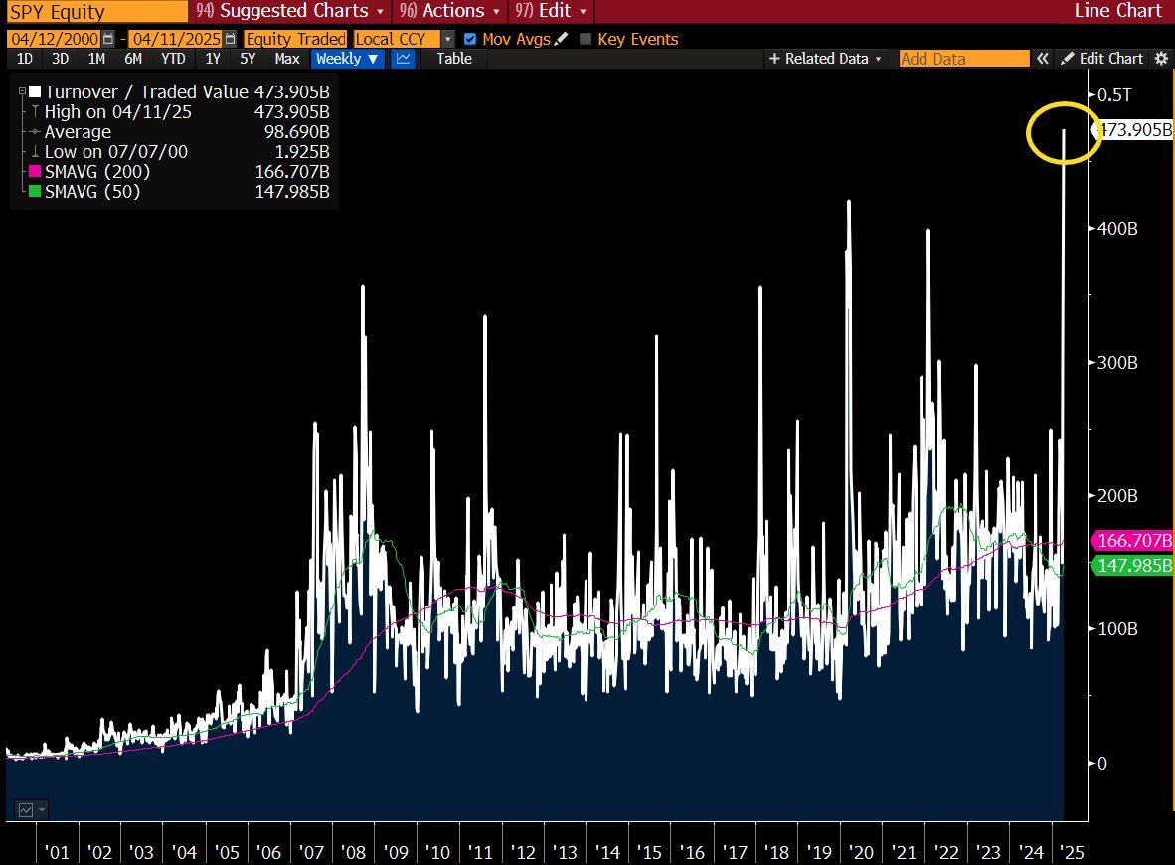Click the double-chevron collapse icon
Viewport: 1175px width, 865px height.
point(1043,59)
